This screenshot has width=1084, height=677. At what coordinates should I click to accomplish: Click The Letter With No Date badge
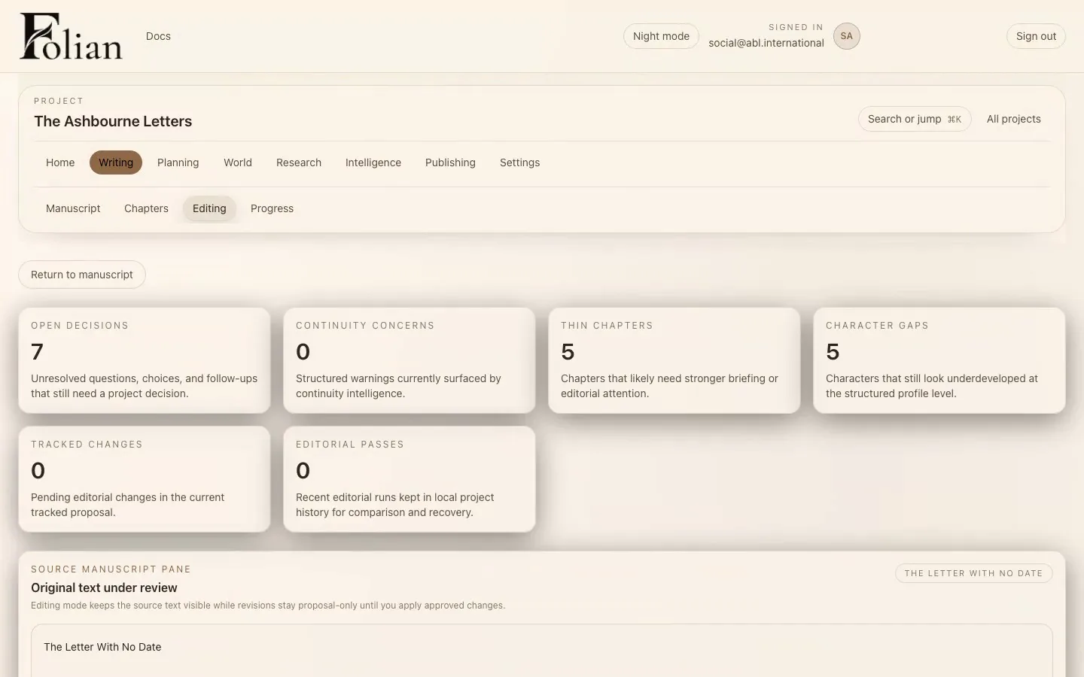click(x=973, y=573)
